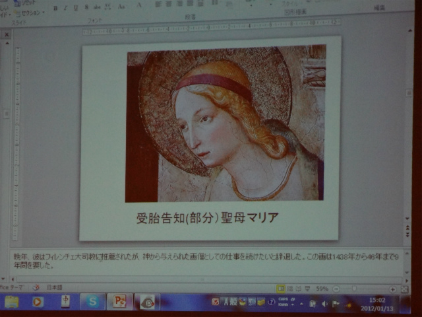The width and height of the screenshot is (422, 317).
Task: Click the slide scrollbar up arrow
Action: click(410, 31)
